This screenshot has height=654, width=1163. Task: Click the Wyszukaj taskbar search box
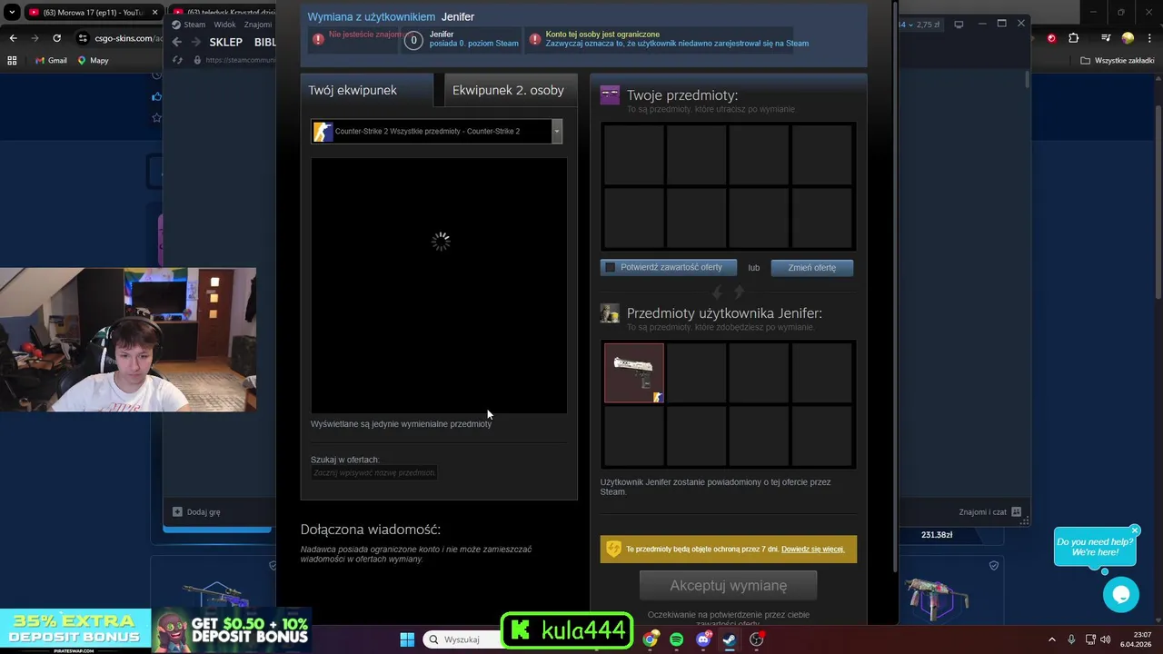pyautogui.click(x=462, y=639)
